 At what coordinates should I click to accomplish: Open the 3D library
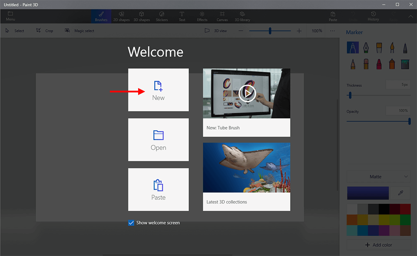tap(242, 16)
